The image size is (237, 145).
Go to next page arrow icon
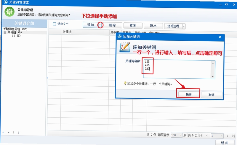tap(228, 136)
